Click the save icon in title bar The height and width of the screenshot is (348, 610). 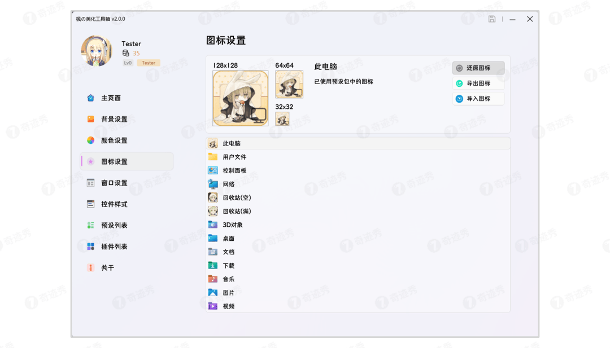point(492,19)
